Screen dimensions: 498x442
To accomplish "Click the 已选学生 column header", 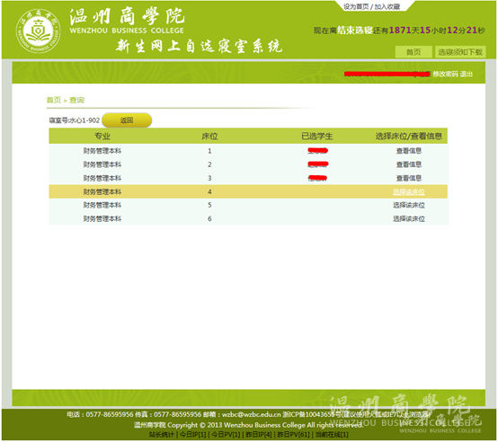I will [x=316, y=137].
